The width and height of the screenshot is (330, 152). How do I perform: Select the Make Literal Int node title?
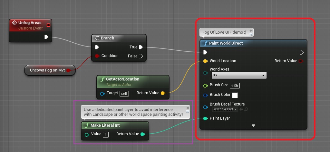[x=105, y=125]
